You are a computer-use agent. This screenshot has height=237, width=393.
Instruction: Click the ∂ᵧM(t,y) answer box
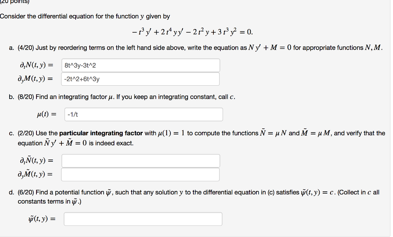click(x=140, y=79)
